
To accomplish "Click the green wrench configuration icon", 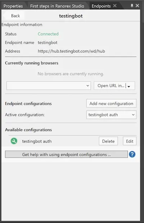I will 14,141.
